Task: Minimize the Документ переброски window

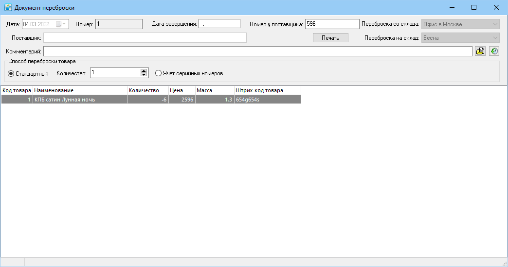Action: point(452,7)
